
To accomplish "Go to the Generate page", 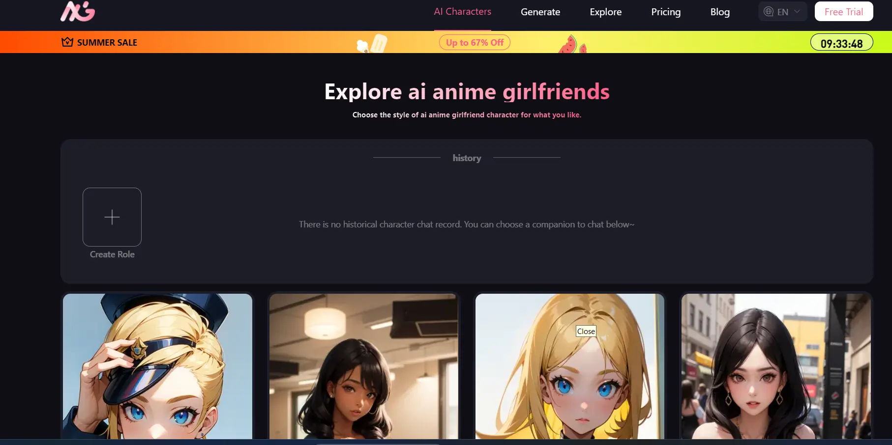I will coord(540,12).
